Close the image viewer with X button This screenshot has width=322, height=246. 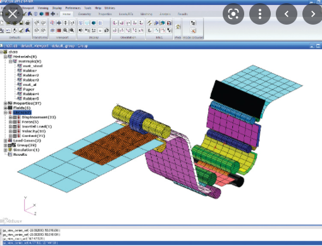tap(13, 14)
